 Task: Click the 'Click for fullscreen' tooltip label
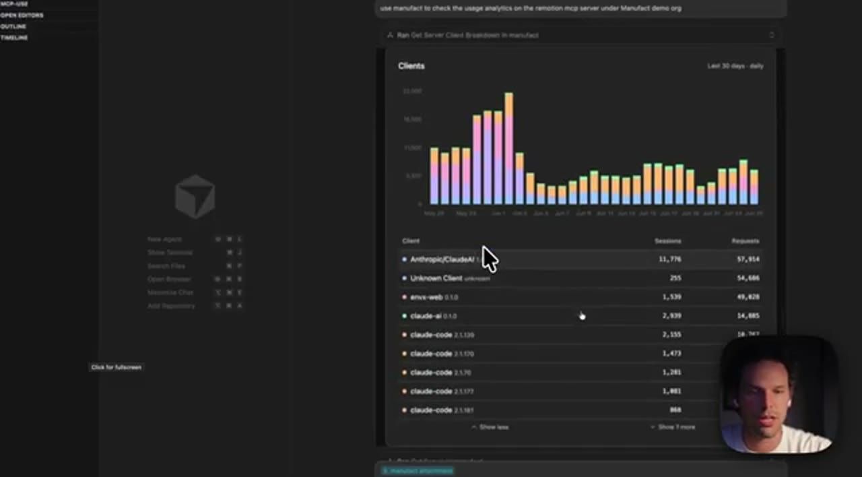tap(117, 367)
